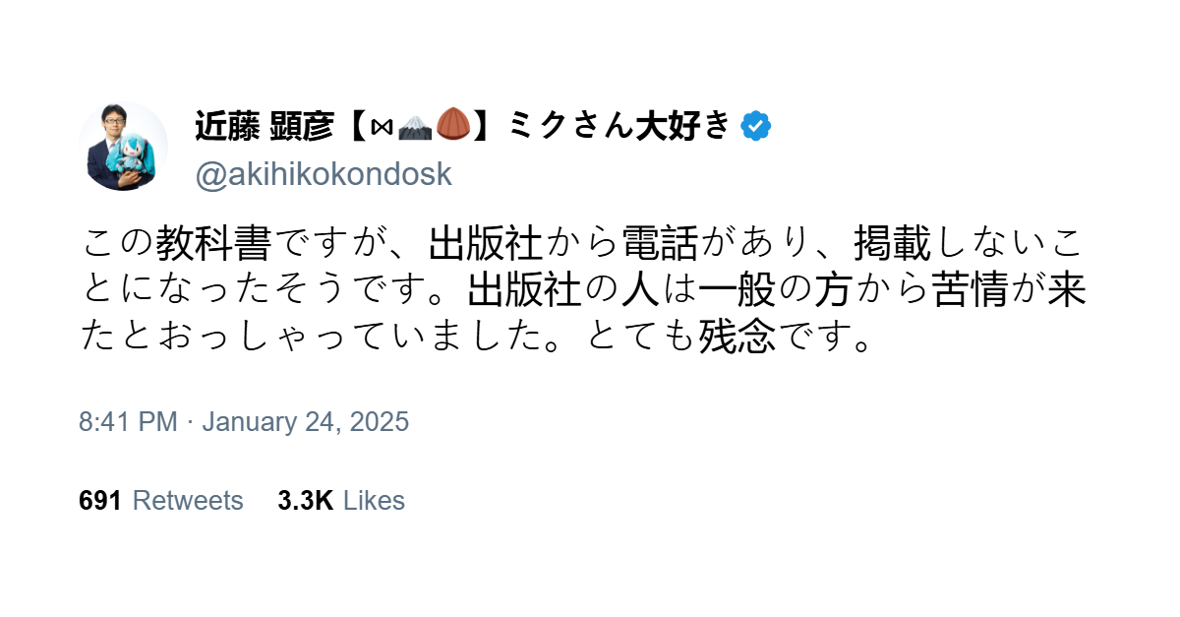Click the January 24, 2025 date
Image resolution: width=1180 pixels, height=617 pixels.
pyautogui.click(x=305, y=422)
